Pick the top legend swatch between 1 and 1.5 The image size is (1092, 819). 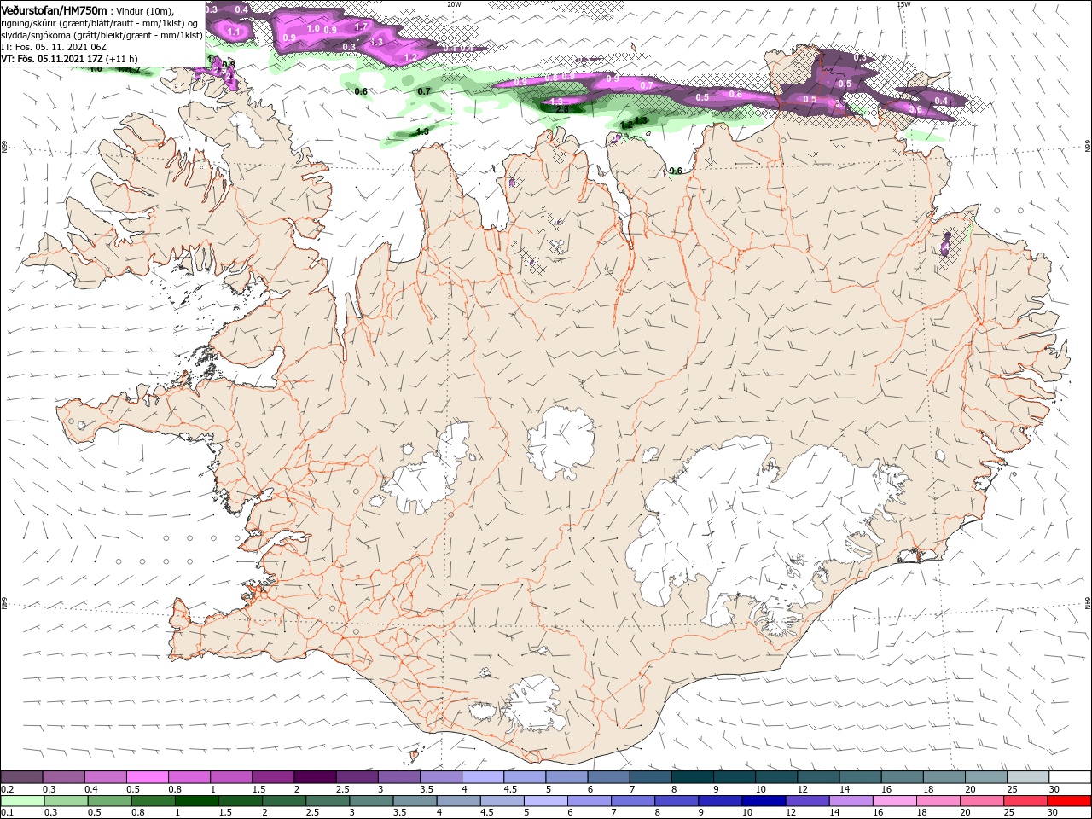[230, 777]
